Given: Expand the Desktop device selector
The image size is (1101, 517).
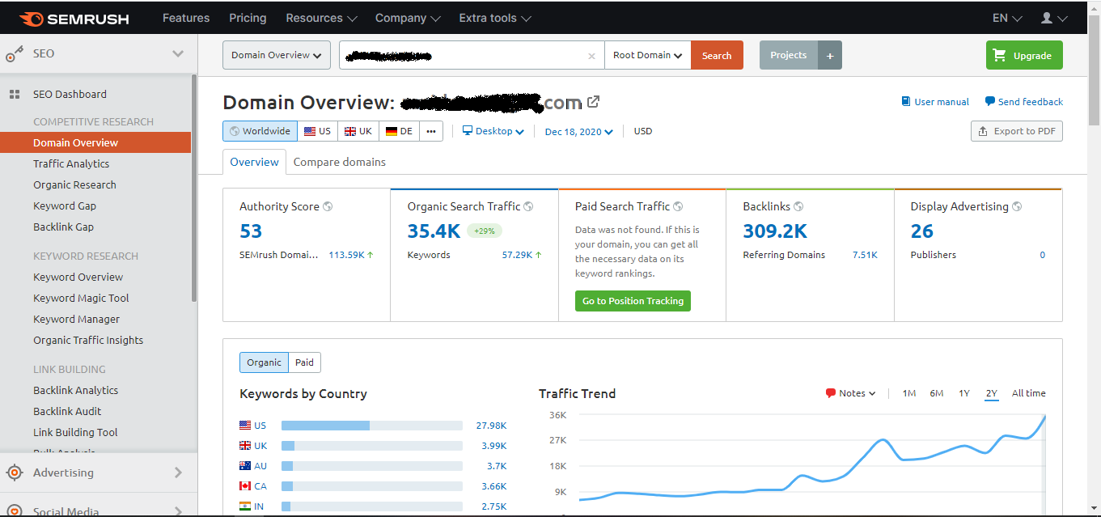Looking at the screenshot, I should 493,131.
